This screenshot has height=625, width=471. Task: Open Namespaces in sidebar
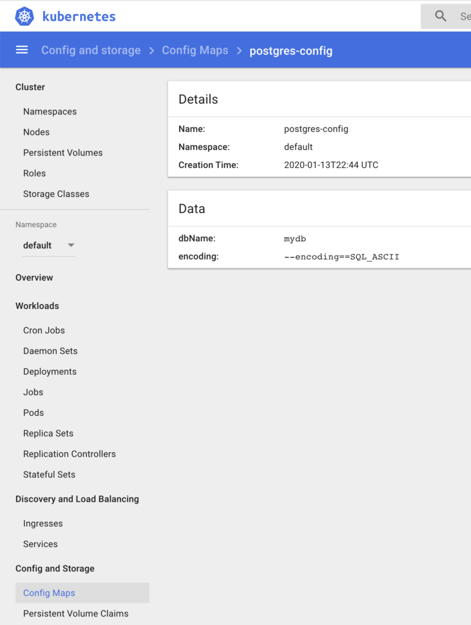pyautogui.click(x=50, y=112)
